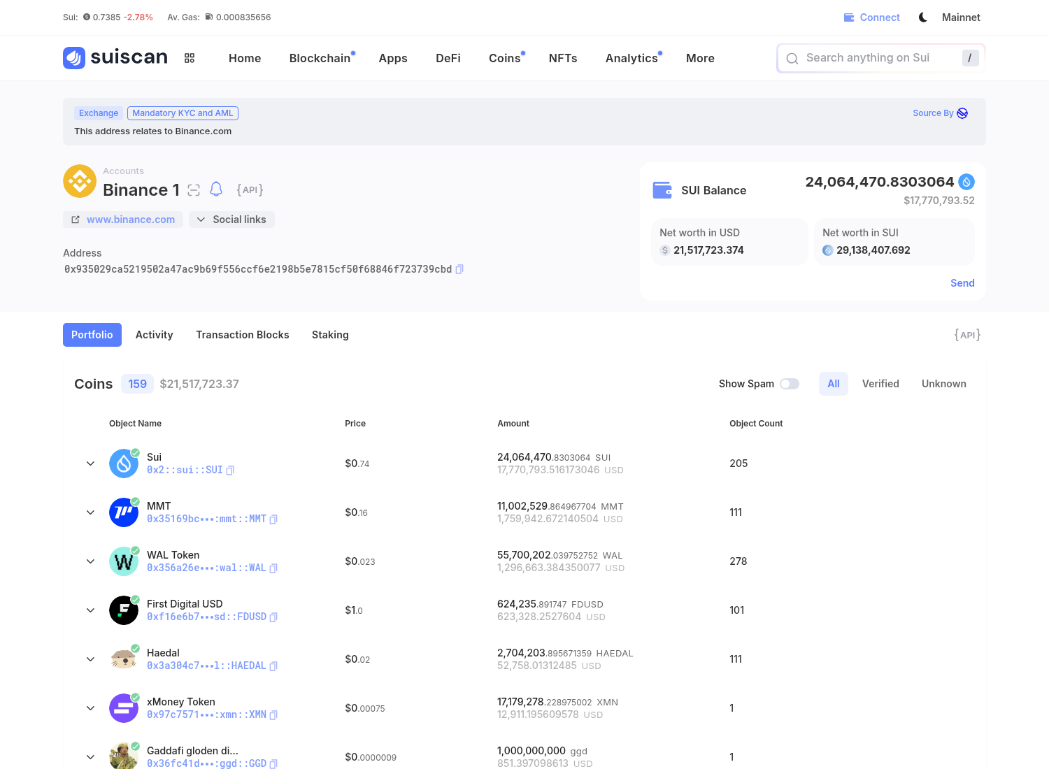Open the Mainnet network selector
Screen dimensions: 1049x769
click(961, 17)
